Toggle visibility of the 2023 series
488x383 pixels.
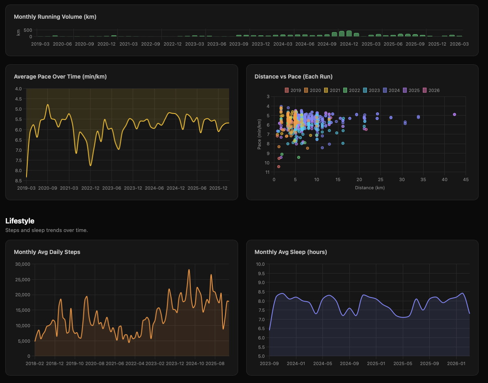tap(369, 90)
